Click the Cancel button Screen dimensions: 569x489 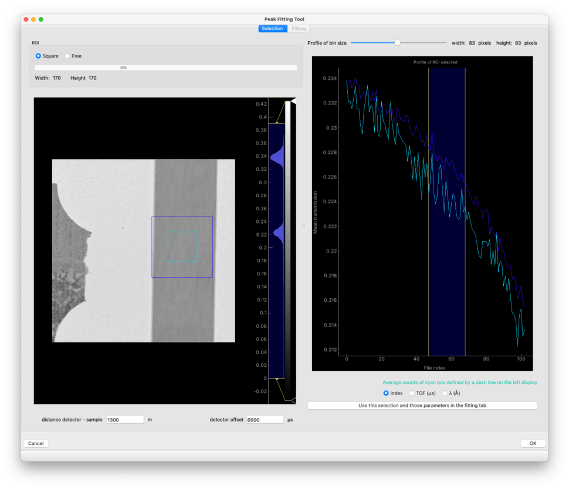[x=35, y=443]
